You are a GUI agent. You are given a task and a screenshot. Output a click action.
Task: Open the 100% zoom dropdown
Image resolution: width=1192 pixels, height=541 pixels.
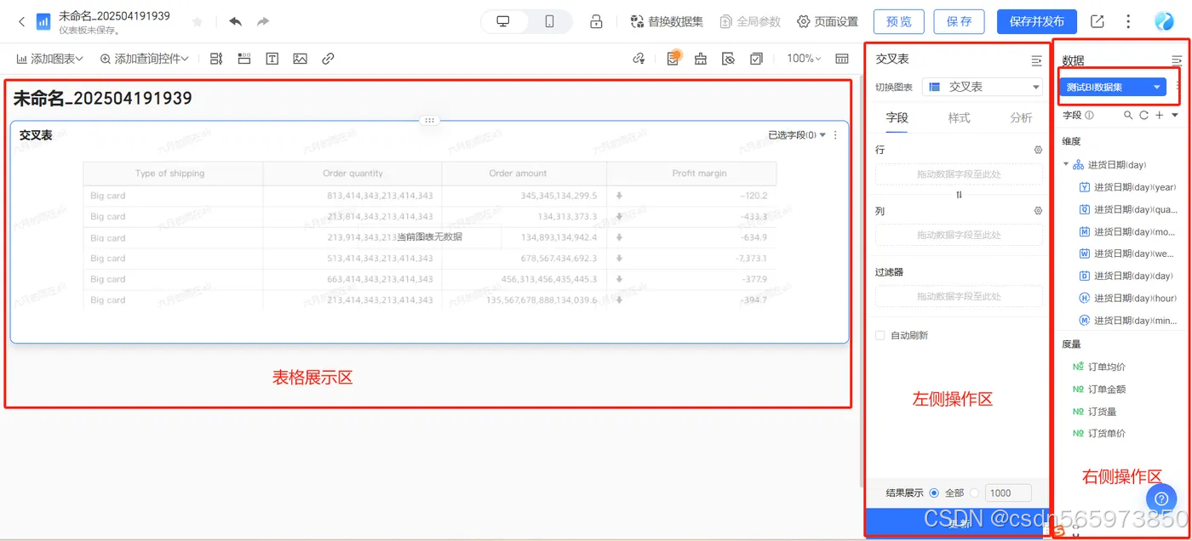tap(804, 59)
